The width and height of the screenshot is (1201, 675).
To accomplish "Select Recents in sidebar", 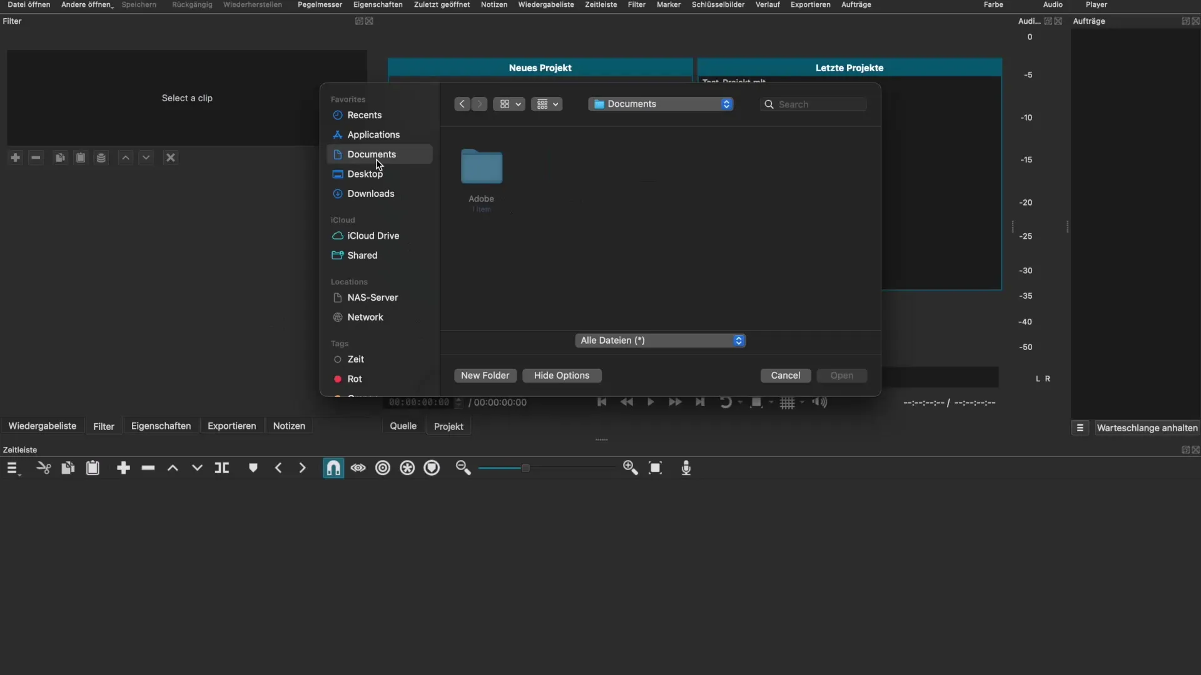I will tap(379, 115).
